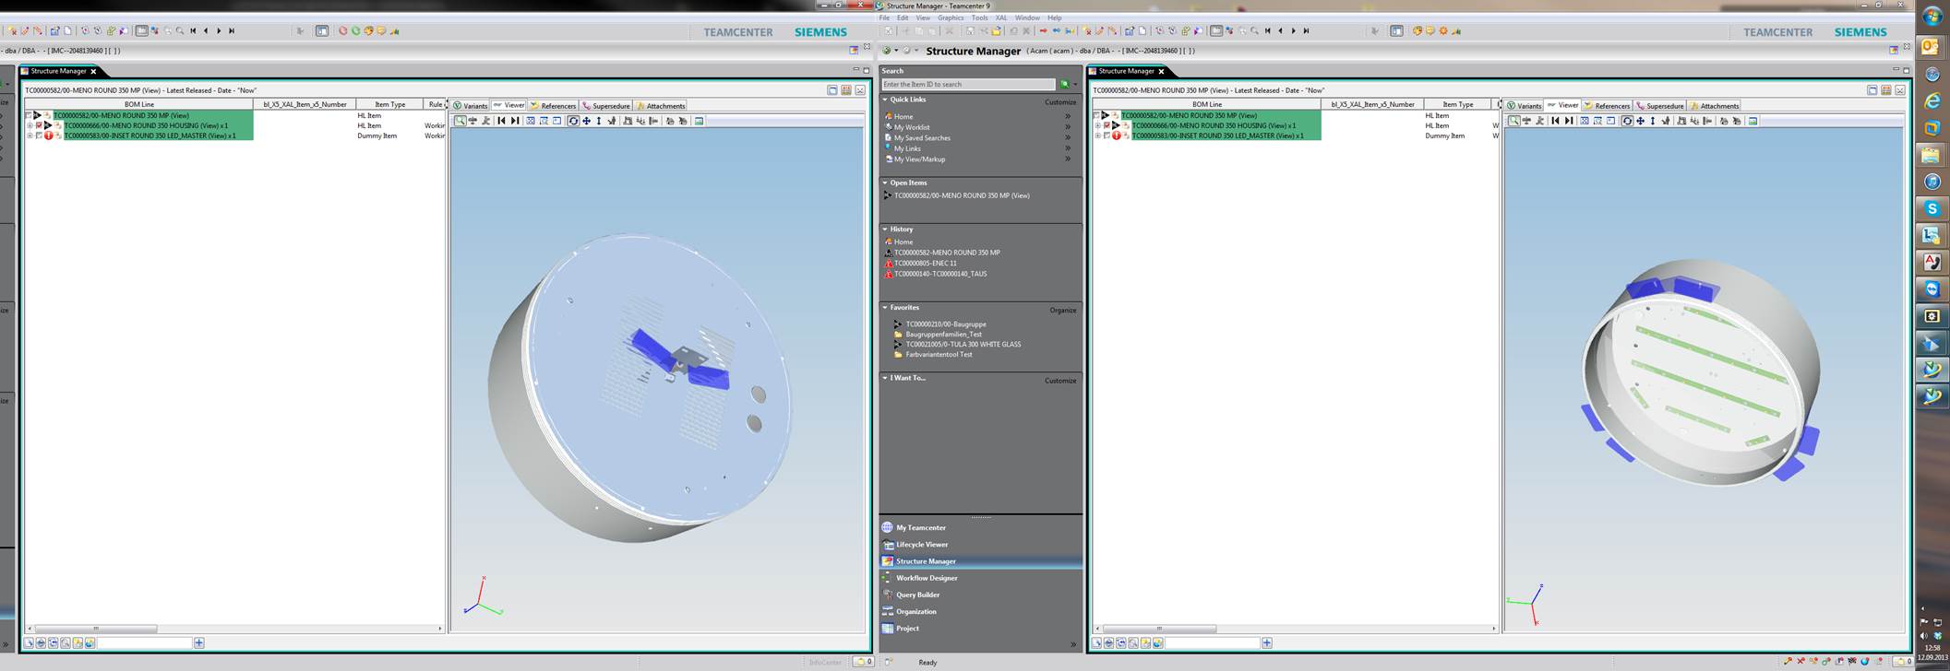Select vertical zoom arrow tool in right viewer toolbar

(x=1653, y=121)
